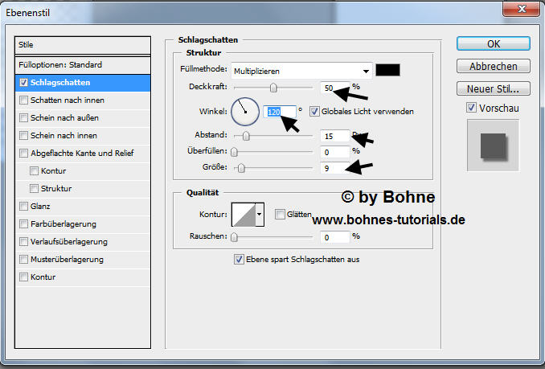This screenshot has width=545, height=369.
Task: Open the Füllmethode Multiplizieren dropdown
Action: pyautogui.click(x=302, y=70)
